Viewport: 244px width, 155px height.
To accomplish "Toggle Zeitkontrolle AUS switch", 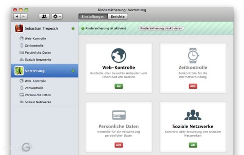I will (x=193, y=86).
